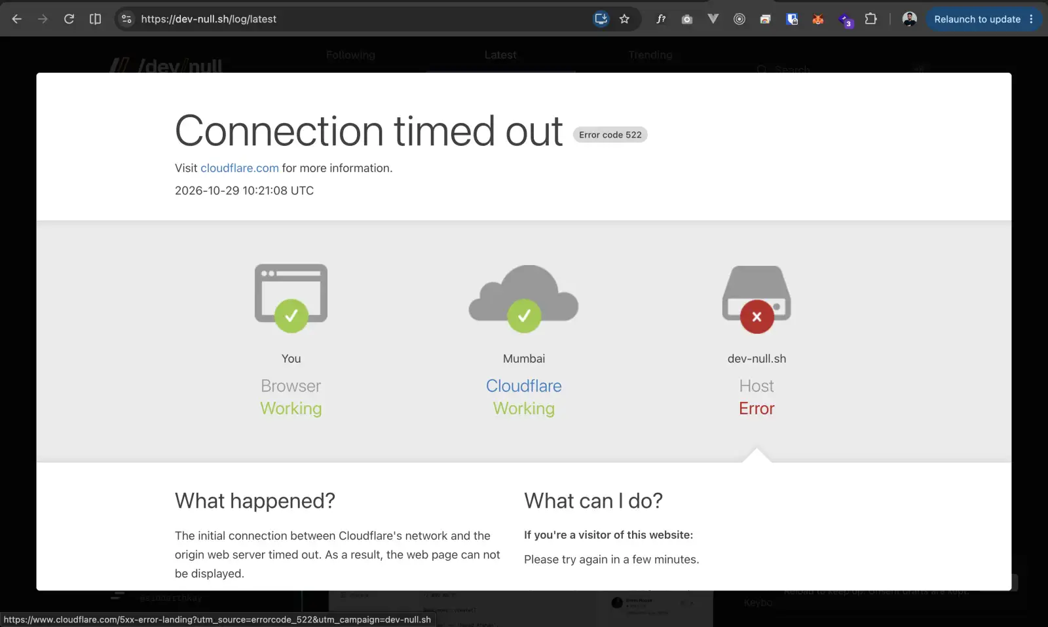Screen dimensions: 1048x627
Task: Click the Connection timed out heading
Action: (369, 131)
